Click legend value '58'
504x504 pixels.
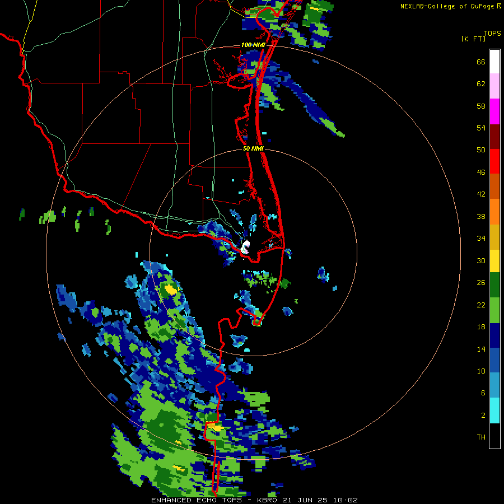481,106
